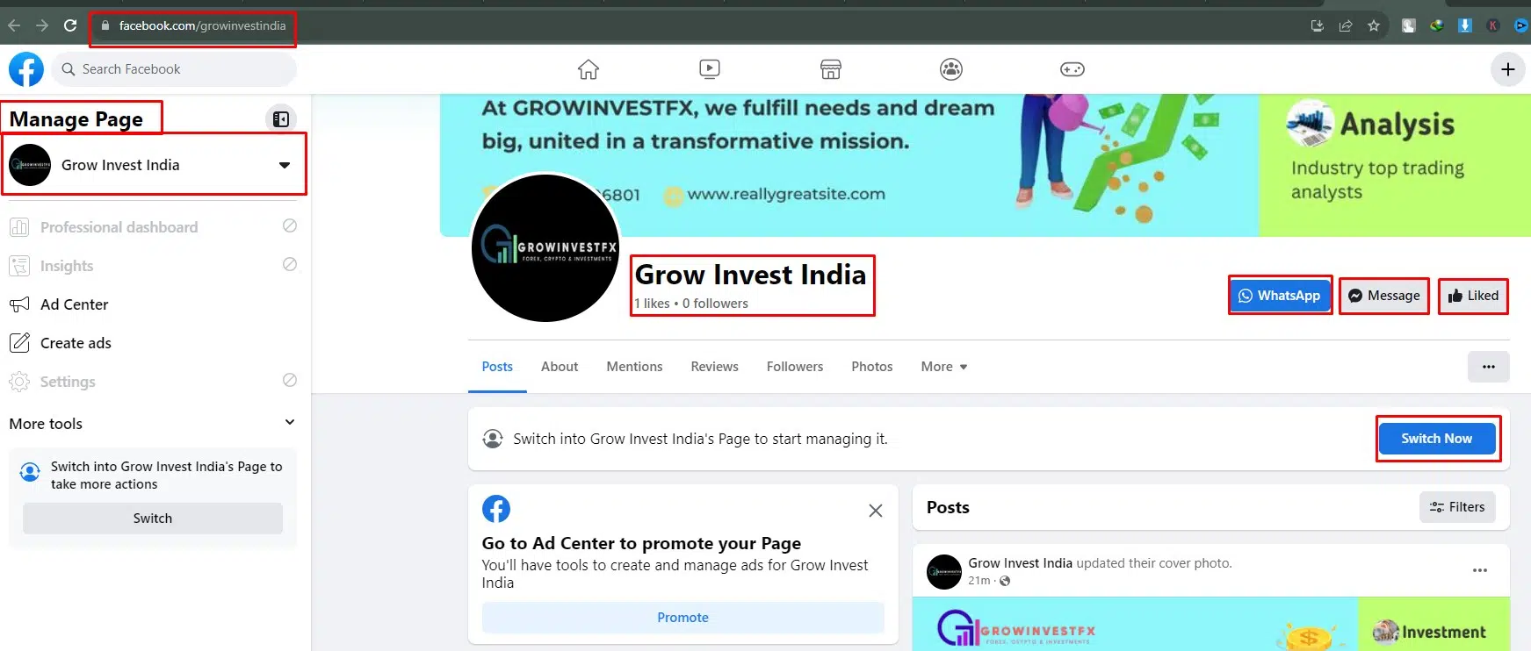Click the Search Facebook input field
Screen dimensions: 1531x651
point(174,69)
